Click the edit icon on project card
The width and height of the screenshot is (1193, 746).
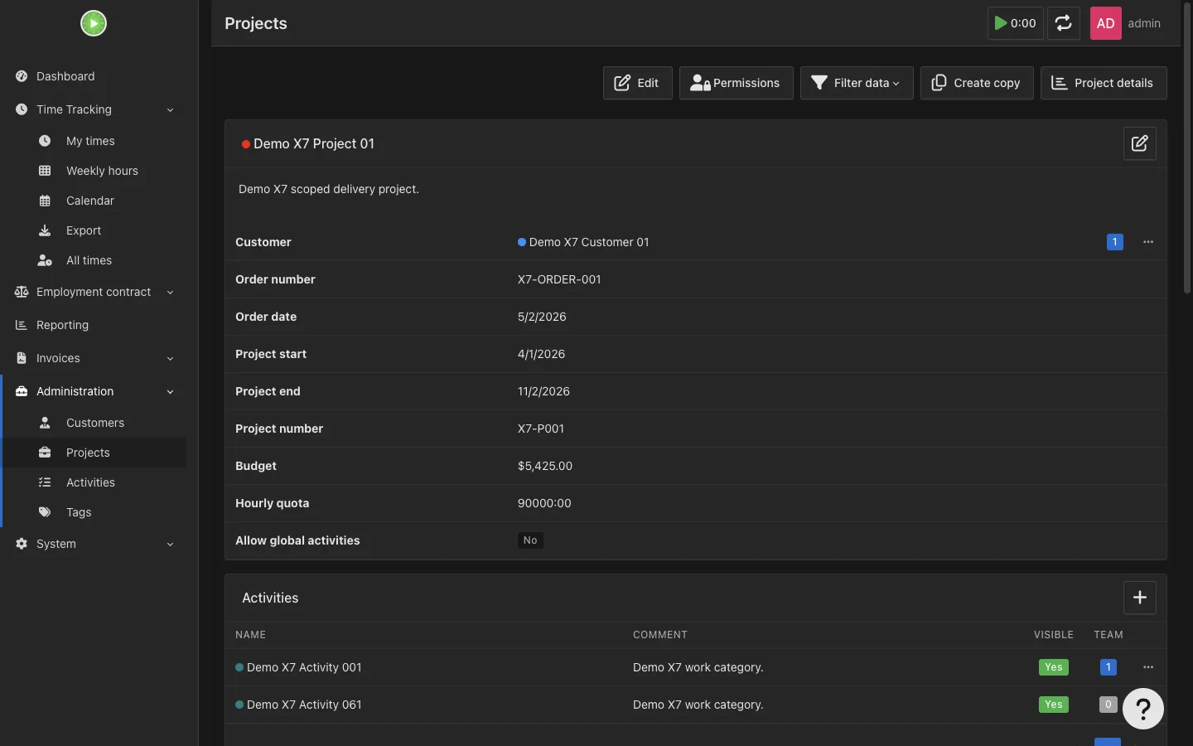click(x=1140, y=143)
